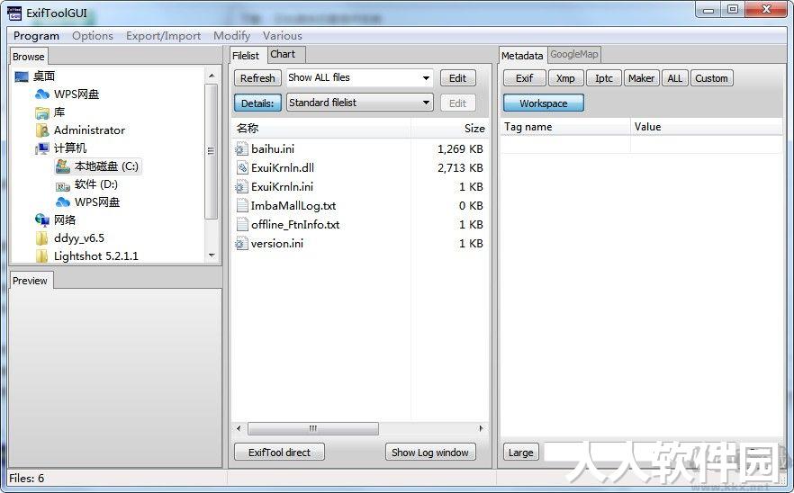The width and height of the screenshot is (794, 493).
Task: Open the Export/Import menu
Action: tap(163, 36)
